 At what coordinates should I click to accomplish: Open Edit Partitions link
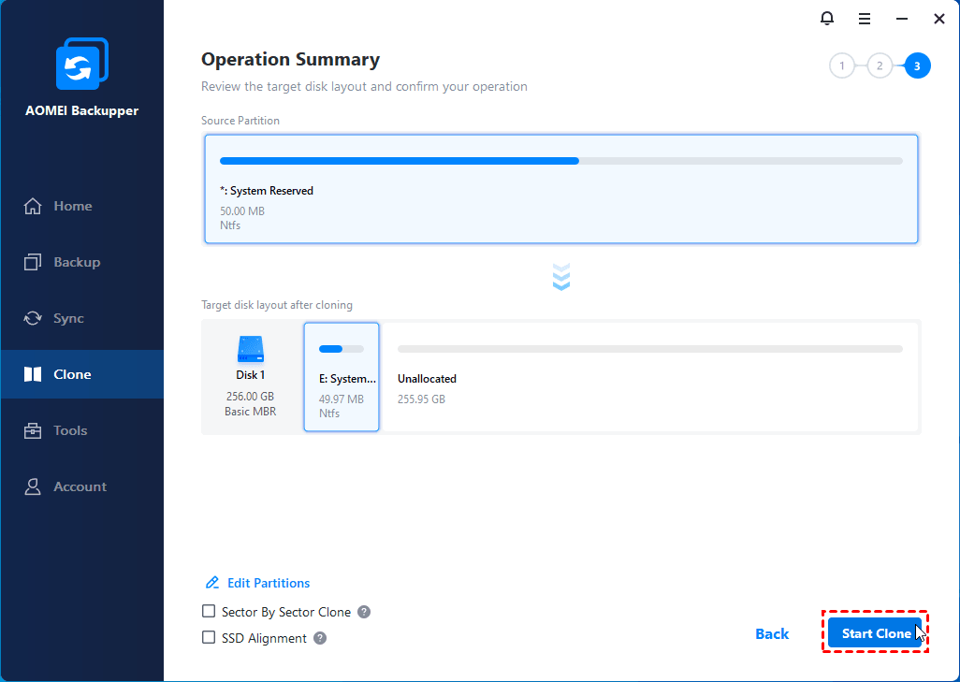pos(257,583)
